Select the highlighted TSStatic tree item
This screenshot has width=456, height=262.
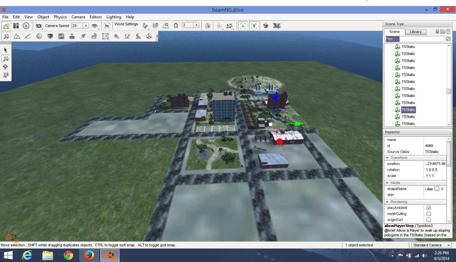click(408, 110)
